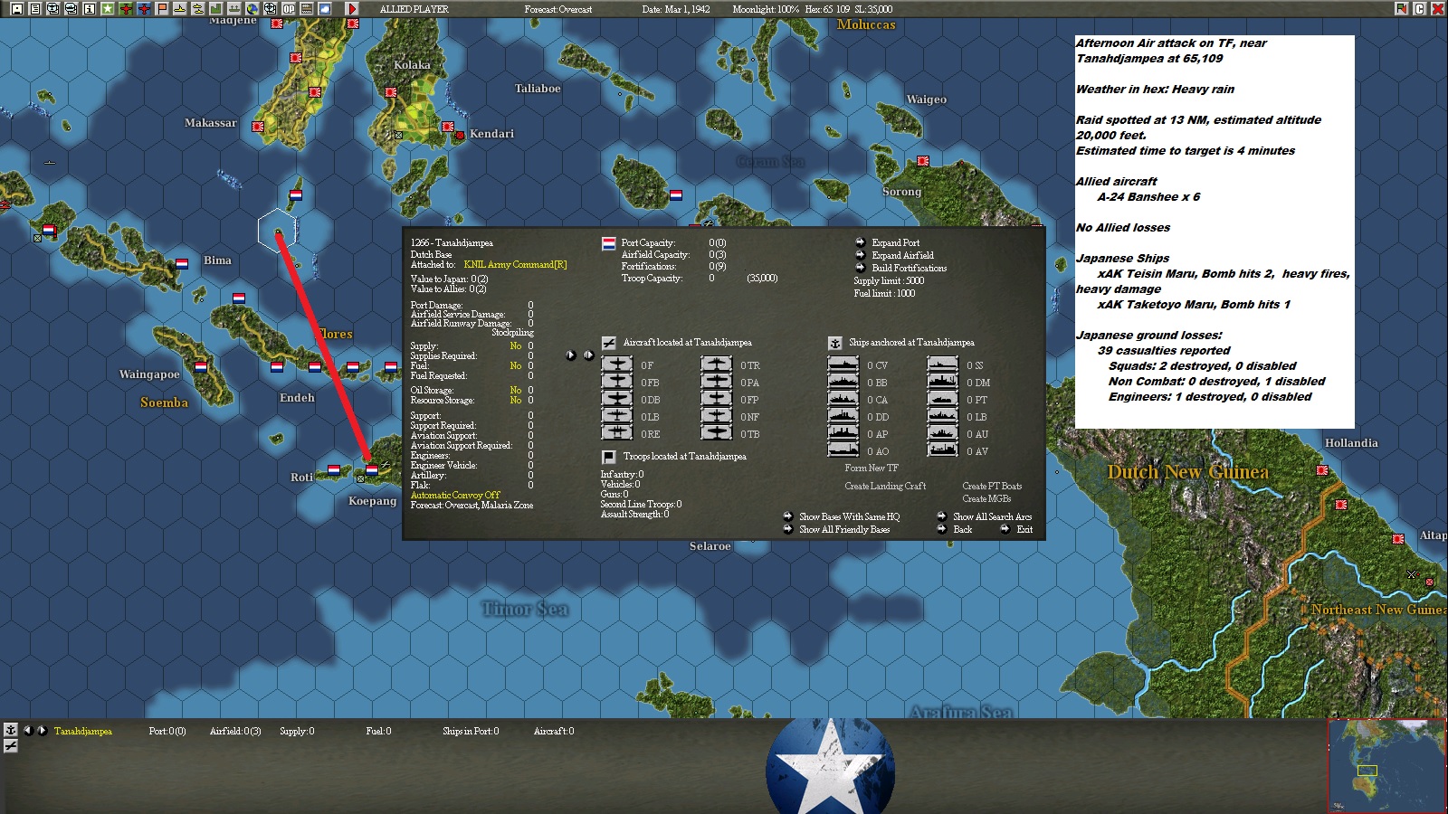Select the fighter (F) aircraft icon
This screenshot has height=814, width=1448.
click(617, 364)
